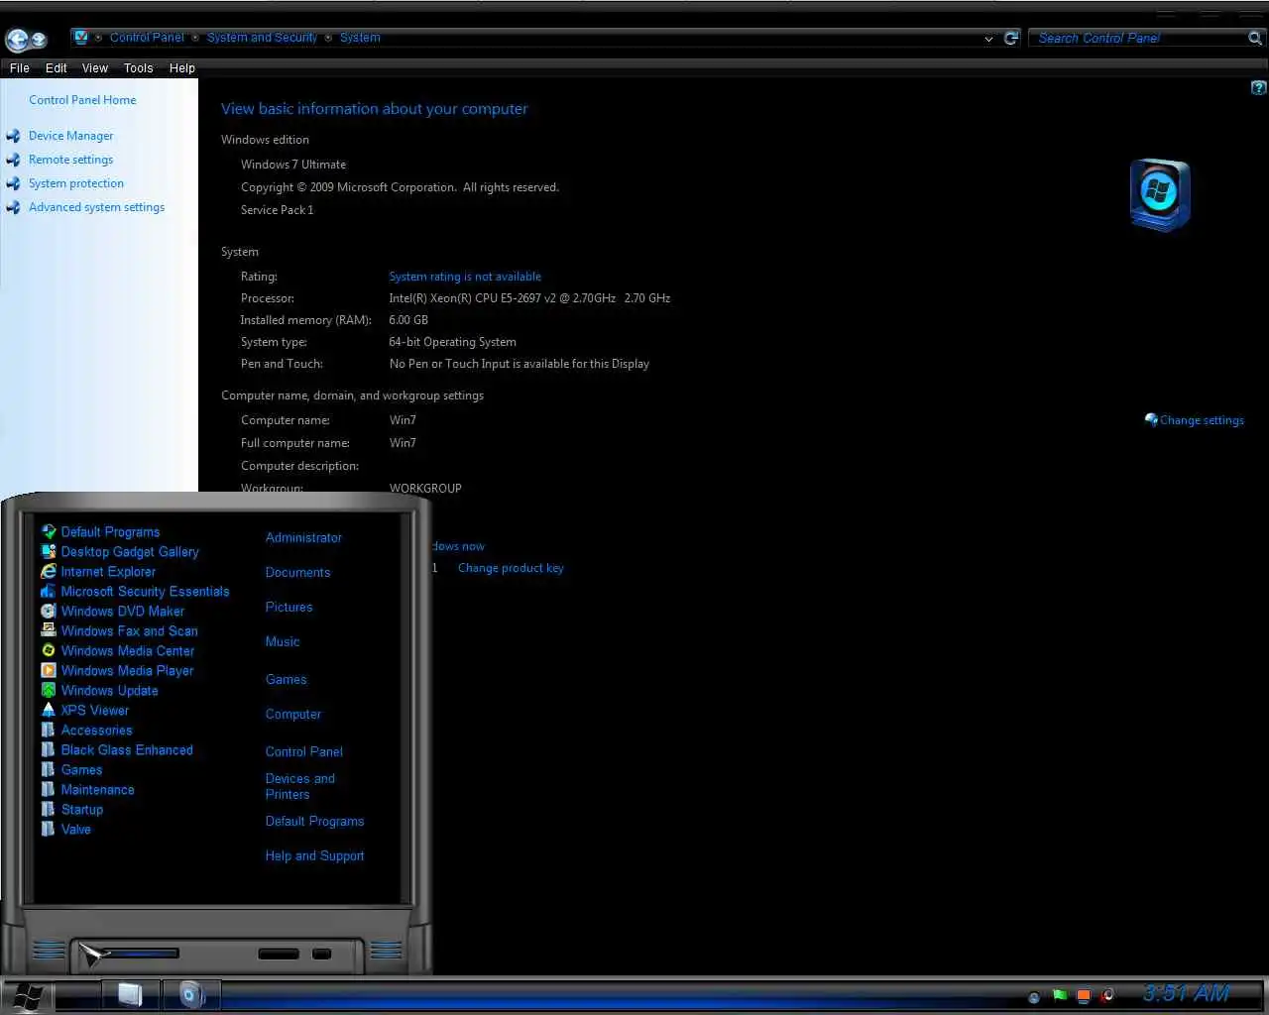This screenshot has height=1015, width=1269.
Task: Open Documents in Start menu
Action: [x=297, y=572]
